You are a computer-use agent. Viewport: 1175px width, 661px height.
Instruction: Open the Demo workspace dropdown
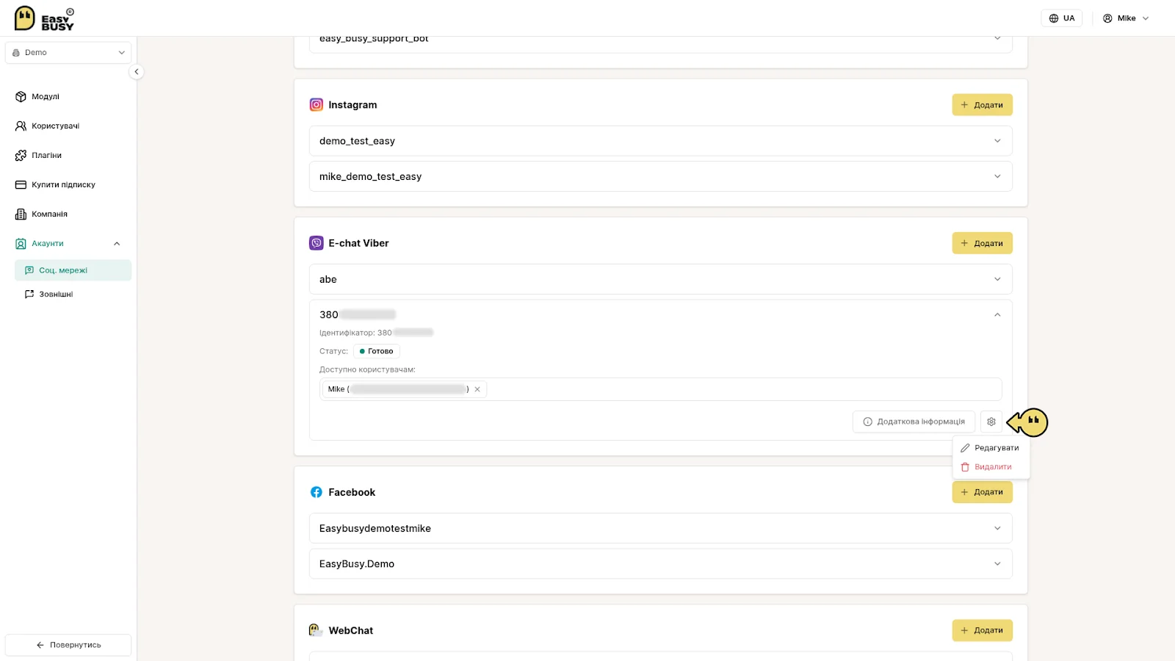pos(68,53)
